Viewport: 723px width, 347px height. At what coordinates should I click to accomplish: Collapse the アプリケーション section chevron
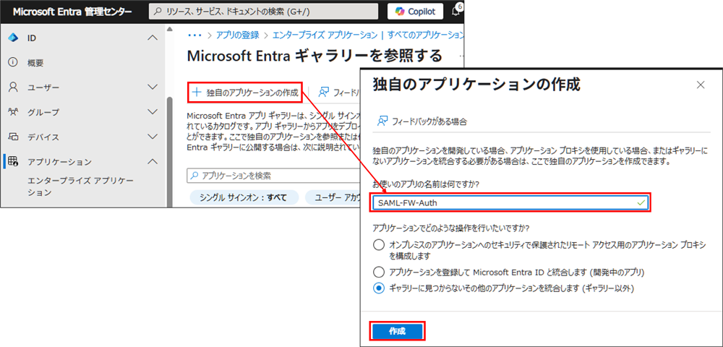[152, 161]
